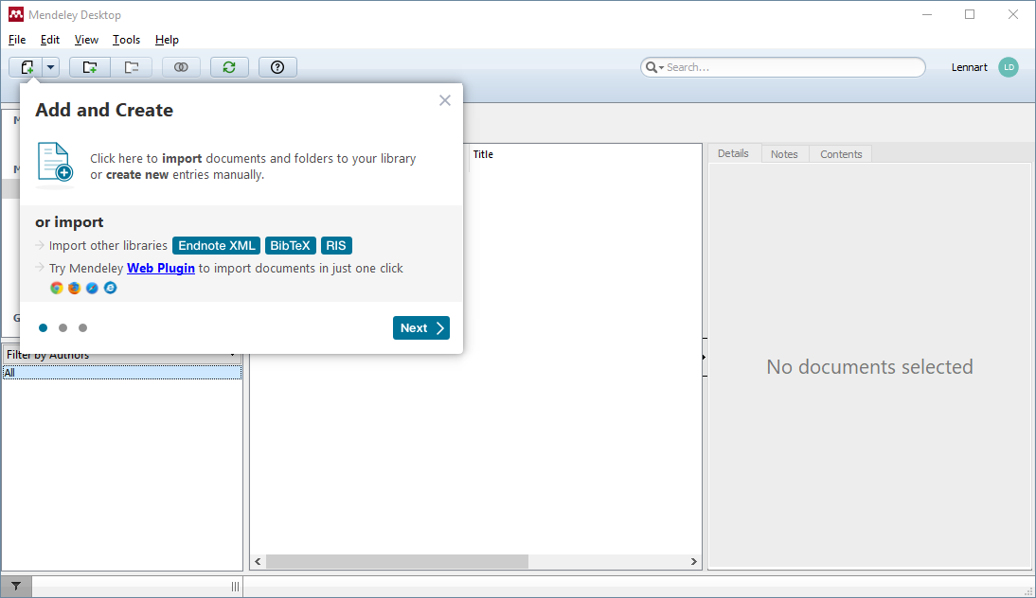This screenshot has width=1036, height=598.
Task: Open the View menu
Action: click(86, 40)
